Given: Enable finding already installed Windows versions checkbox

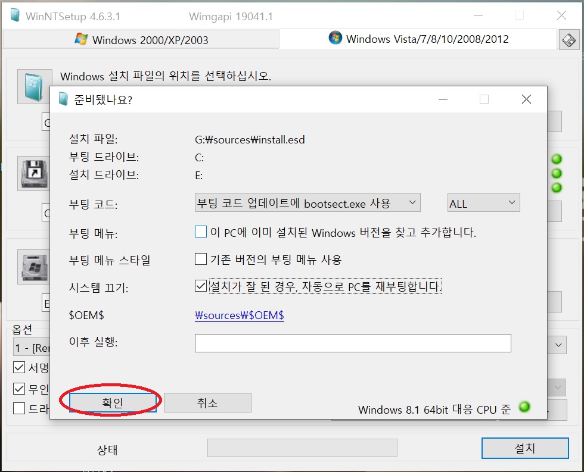Looking at the screenshot, I should [x=201, y=232].
